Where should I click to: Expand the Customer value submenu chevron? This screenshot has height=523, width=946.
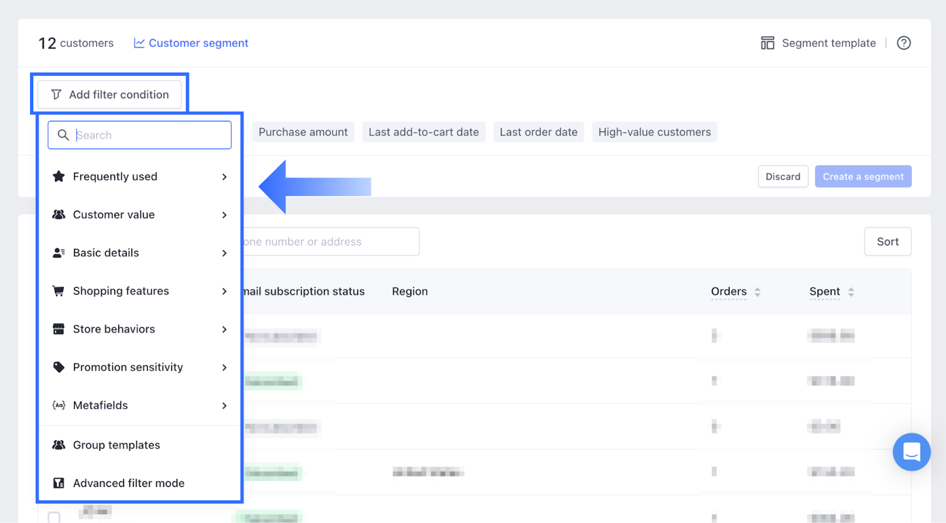tap(224, 215)
